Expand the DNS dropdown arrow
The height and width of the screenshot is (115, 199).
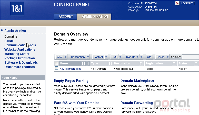pos(120,57)
